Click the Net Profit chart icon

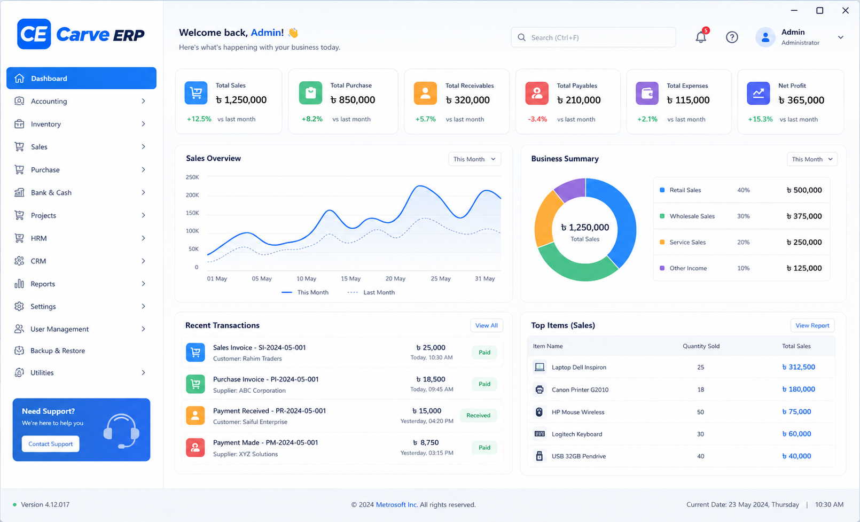759,93
